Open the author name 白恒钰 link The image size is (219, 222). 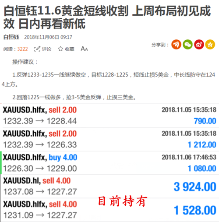coord(11,37)
